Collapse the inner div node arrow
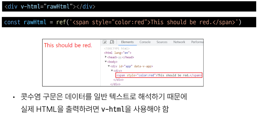 pos(112,70)
